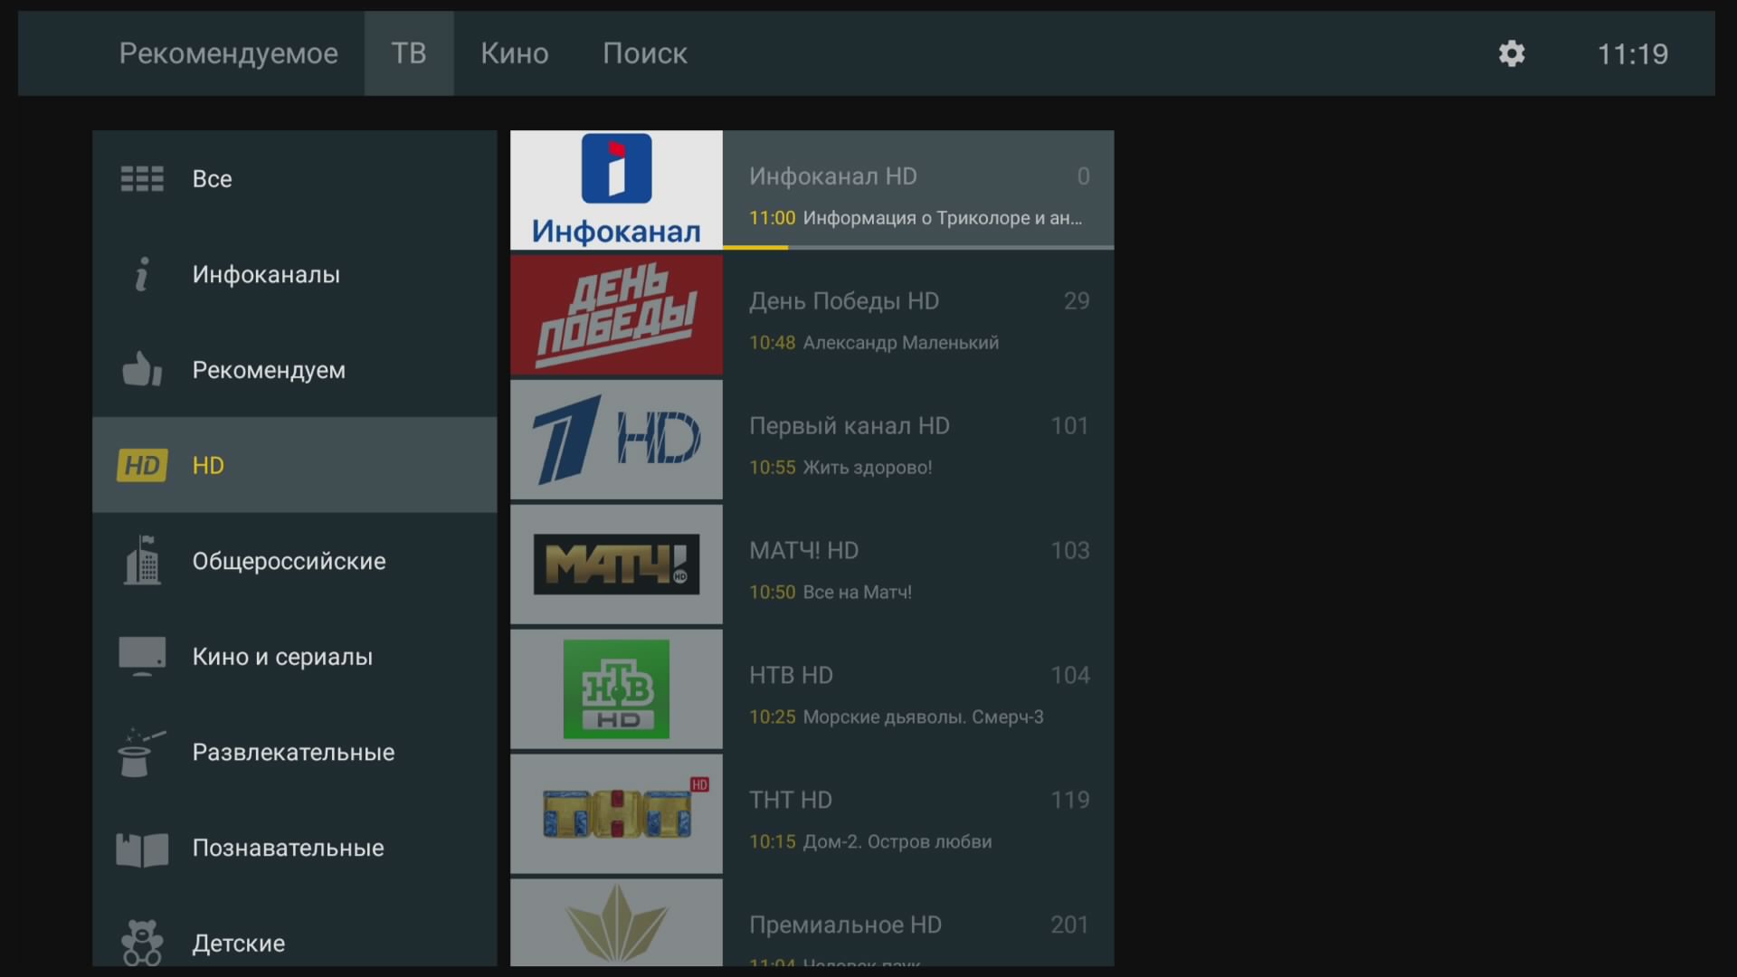Choose the HD category label
Viewport: 1737px width, 977px height.
(x=208, y=465)
